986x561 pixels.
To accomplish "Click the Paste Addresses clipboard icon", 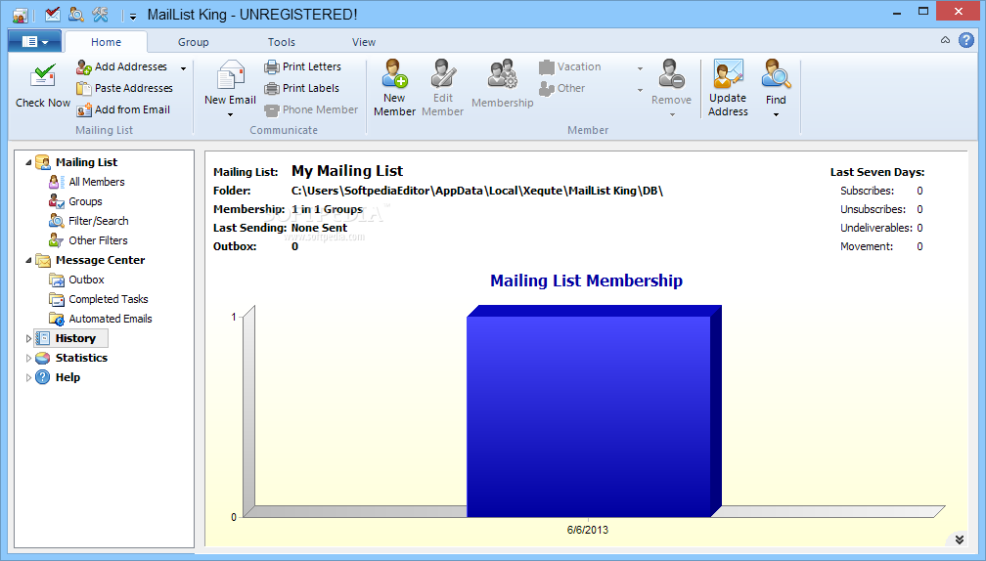I will point(84,88).
